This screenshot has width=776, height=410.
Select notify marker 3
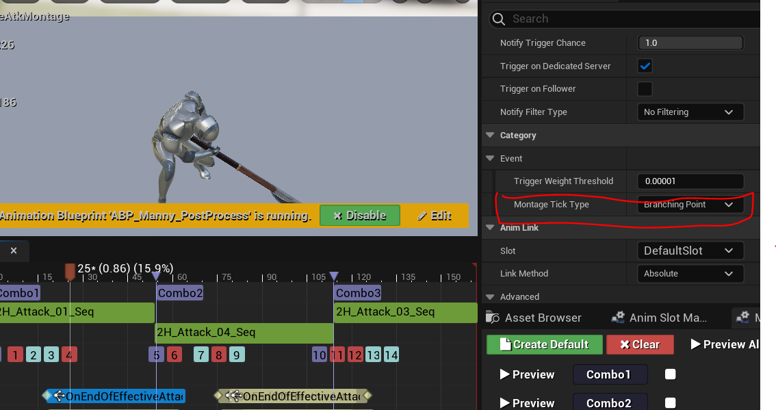tap(51, 355)
